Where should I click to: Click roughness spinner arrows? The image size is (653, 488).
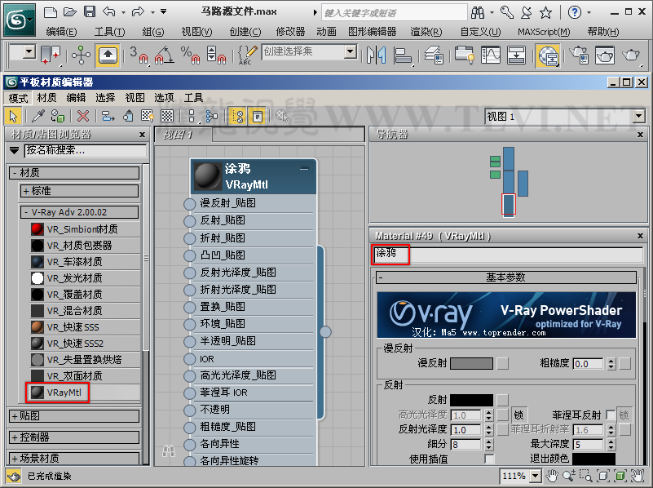(x=611, y=364)
